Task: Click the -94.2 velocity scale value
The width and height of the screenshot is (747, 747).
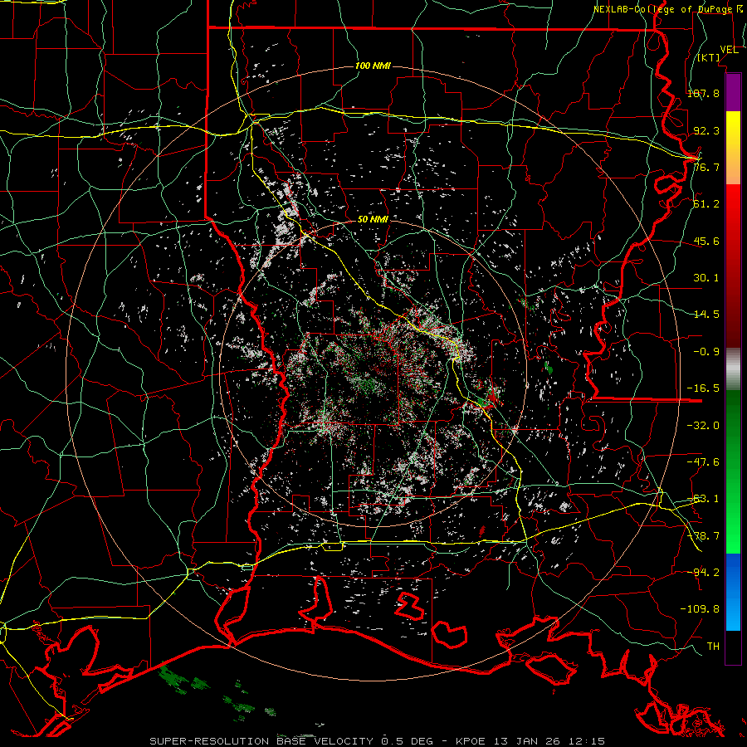Action: click(x=703, y=573)
